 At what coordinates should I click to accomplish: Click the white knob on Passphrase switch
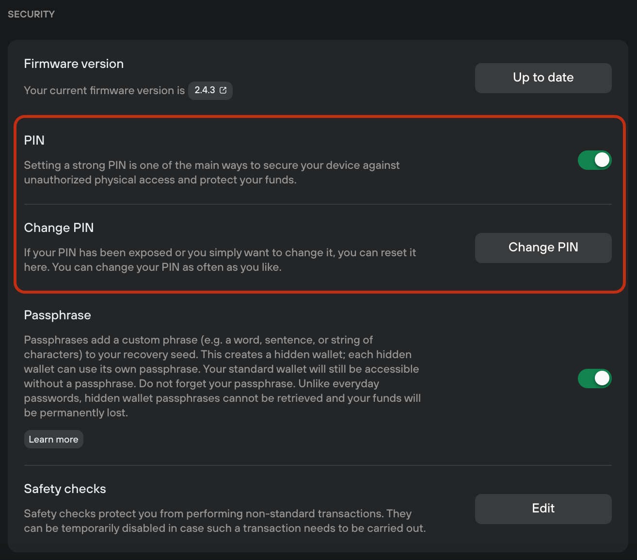click(x=602, y=379)
